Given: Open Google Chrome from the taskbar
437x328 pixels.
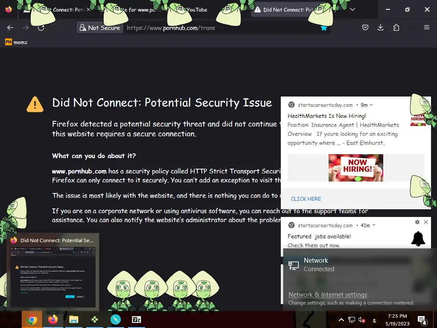Looking at the screenshot, I should coord(32,319).
